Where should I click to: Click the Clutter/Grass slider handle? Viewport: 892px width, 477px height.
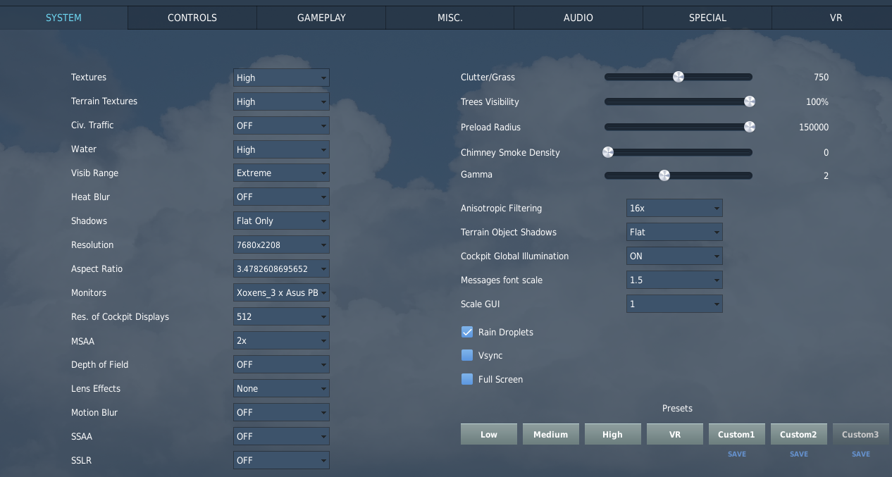(679, 77)
